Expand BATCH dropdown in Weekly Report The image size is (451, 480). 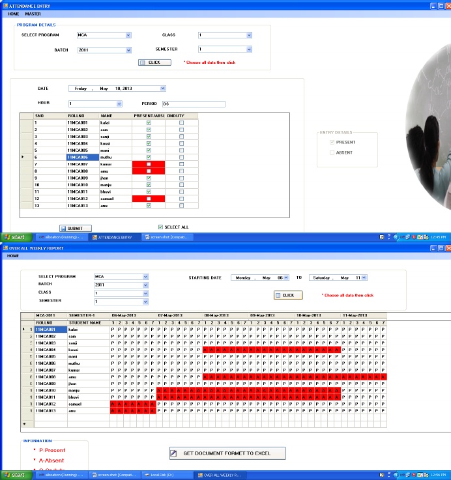pos(145,285)
